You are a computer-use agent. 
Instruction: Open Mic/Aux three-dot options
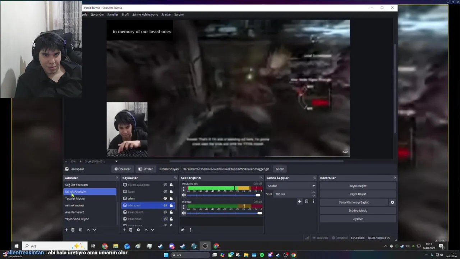tap(184, 207)
